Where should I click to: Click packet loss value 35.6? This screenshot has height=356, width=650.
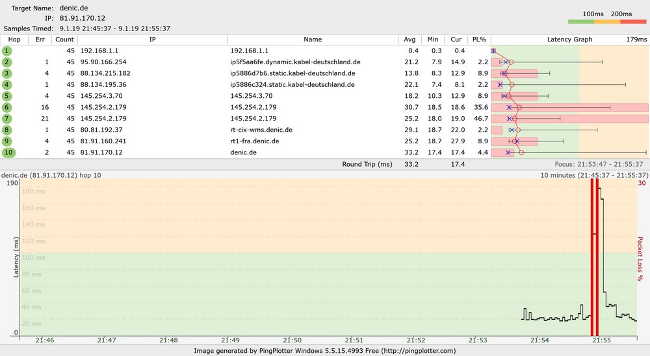tap(481, 107)
